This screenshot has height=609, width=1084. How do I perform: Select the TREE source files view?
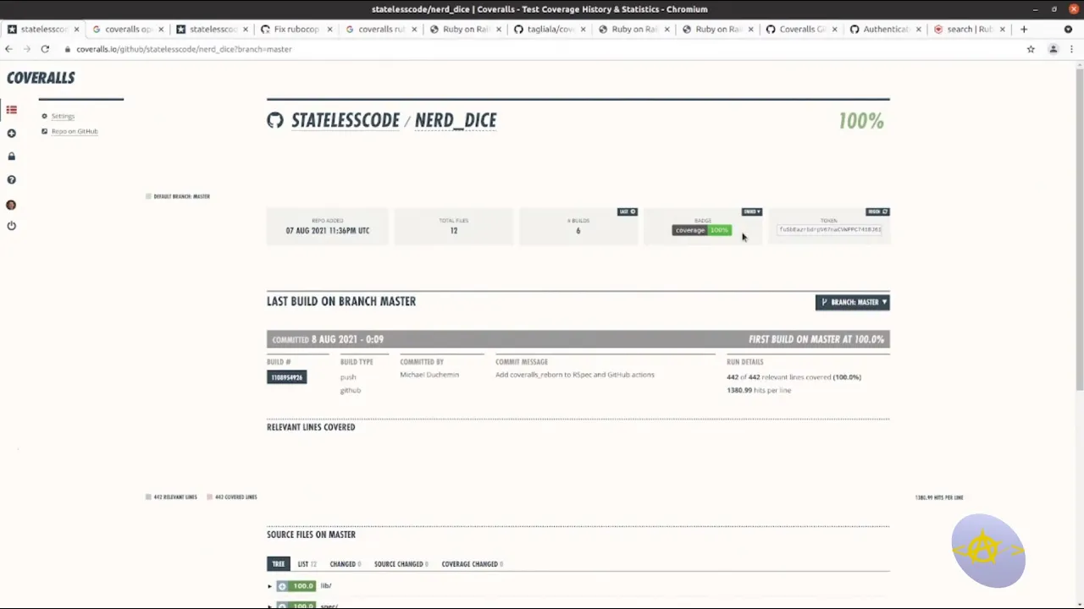point(278,564)
